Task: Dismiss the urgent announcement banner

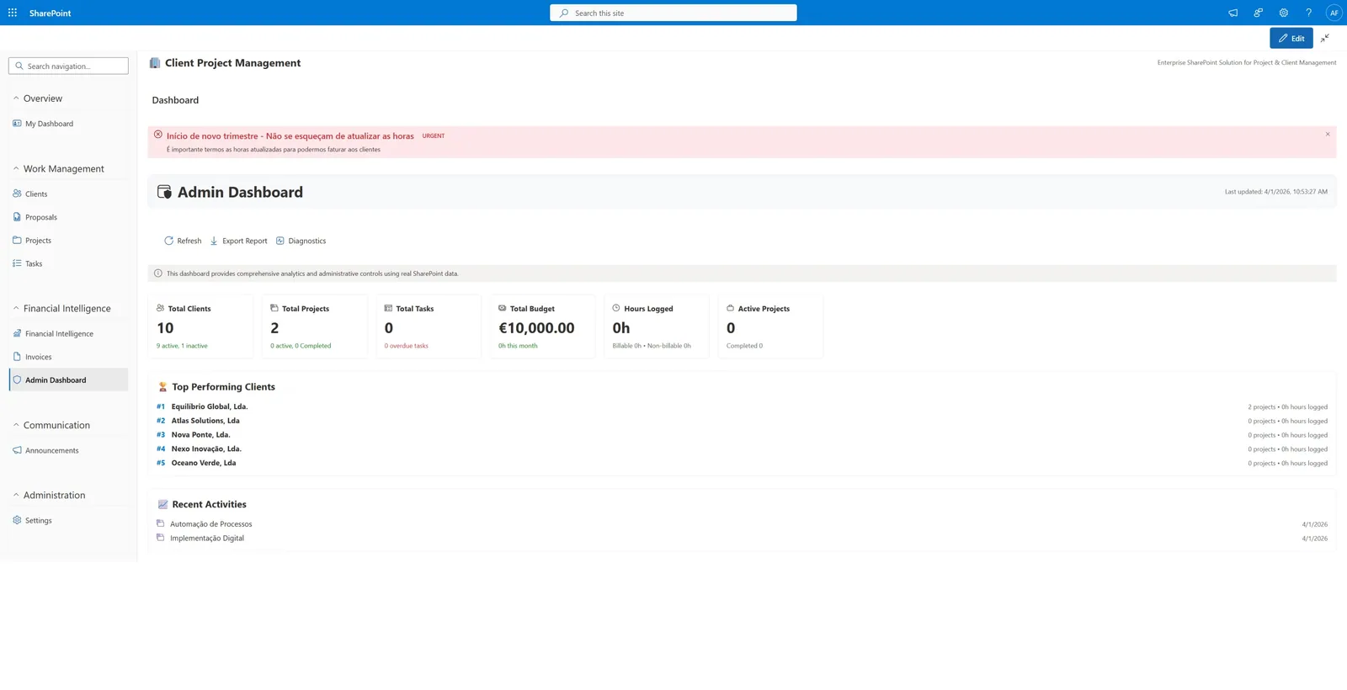Action: tap(1328, 134)
